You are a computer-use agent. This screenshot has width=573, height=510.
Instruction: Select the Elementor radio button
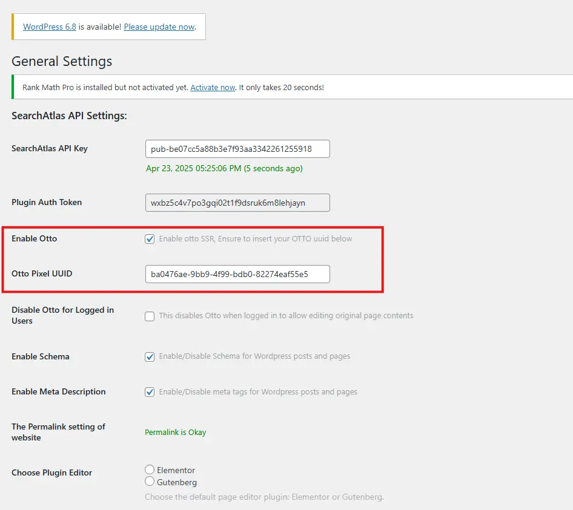(x=150, y=470)
